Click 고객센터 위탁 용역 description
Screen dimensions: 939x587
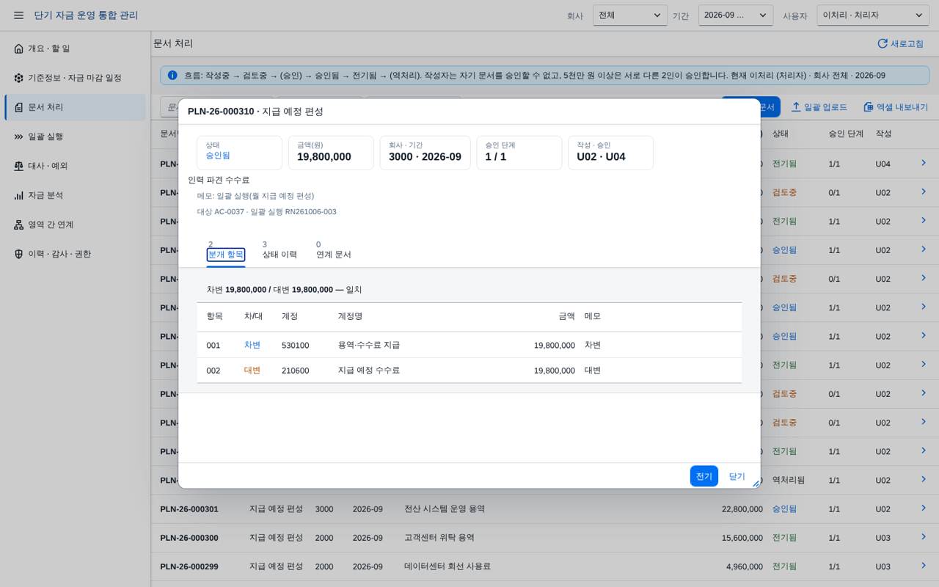click(x=439, y=537)
